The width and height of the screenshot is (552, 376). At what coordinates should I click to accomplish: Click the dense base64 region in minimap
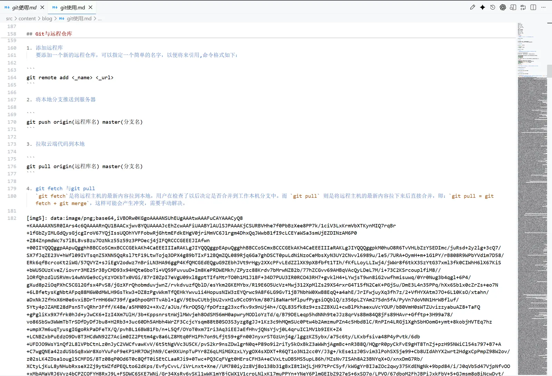[x=532, y=207]
